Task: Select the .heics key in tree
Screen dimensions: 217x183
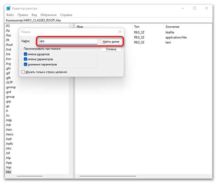Action: (10, 134)
